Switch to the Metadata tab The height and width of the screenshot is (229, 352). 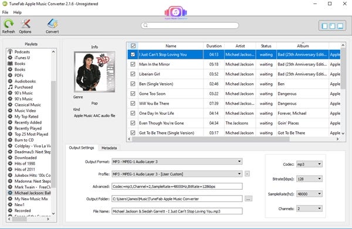tap(109, 148)
